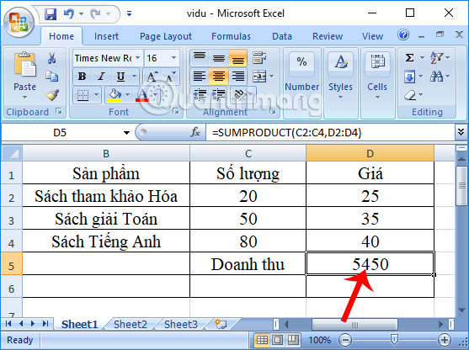Open Font dialog box launcher
The width and height of the screenshot is (469, 350).
[176, 112]
